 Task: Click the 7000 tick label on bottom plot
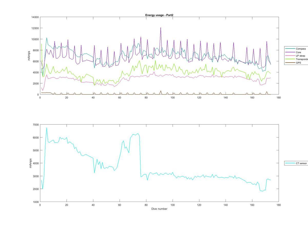point(35,125)
